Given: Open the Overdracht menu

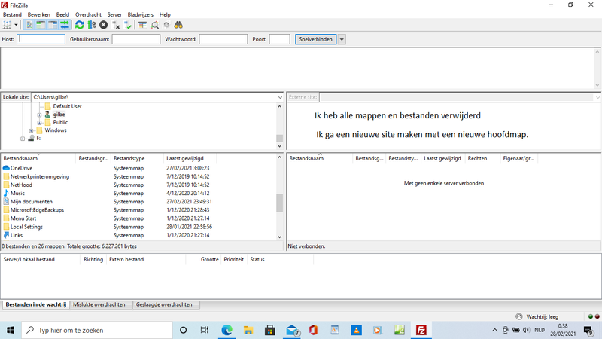Looking at the screenshot, I should pyautogui.click(x=88, y=14).
